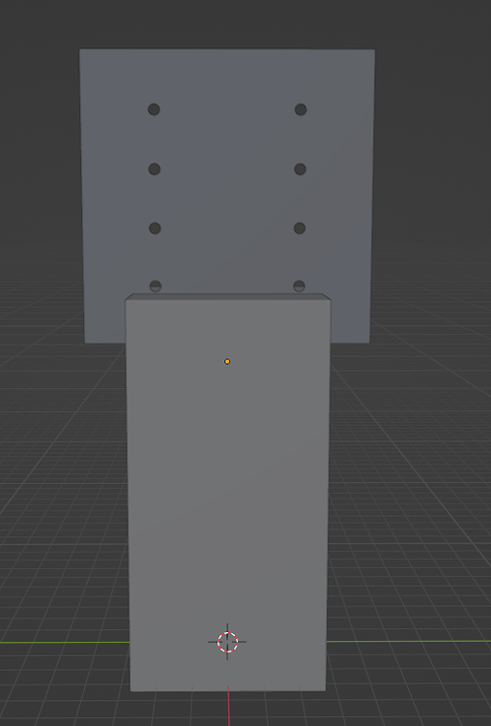The image size is (491, 726).
Task: Select the back plate at its center
Action: coord(227,196)
